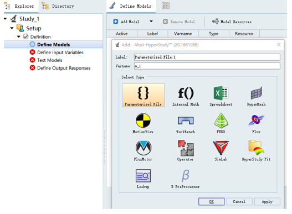Switch to the Directory tab
The image size is (292, 214).
(58, 6)
